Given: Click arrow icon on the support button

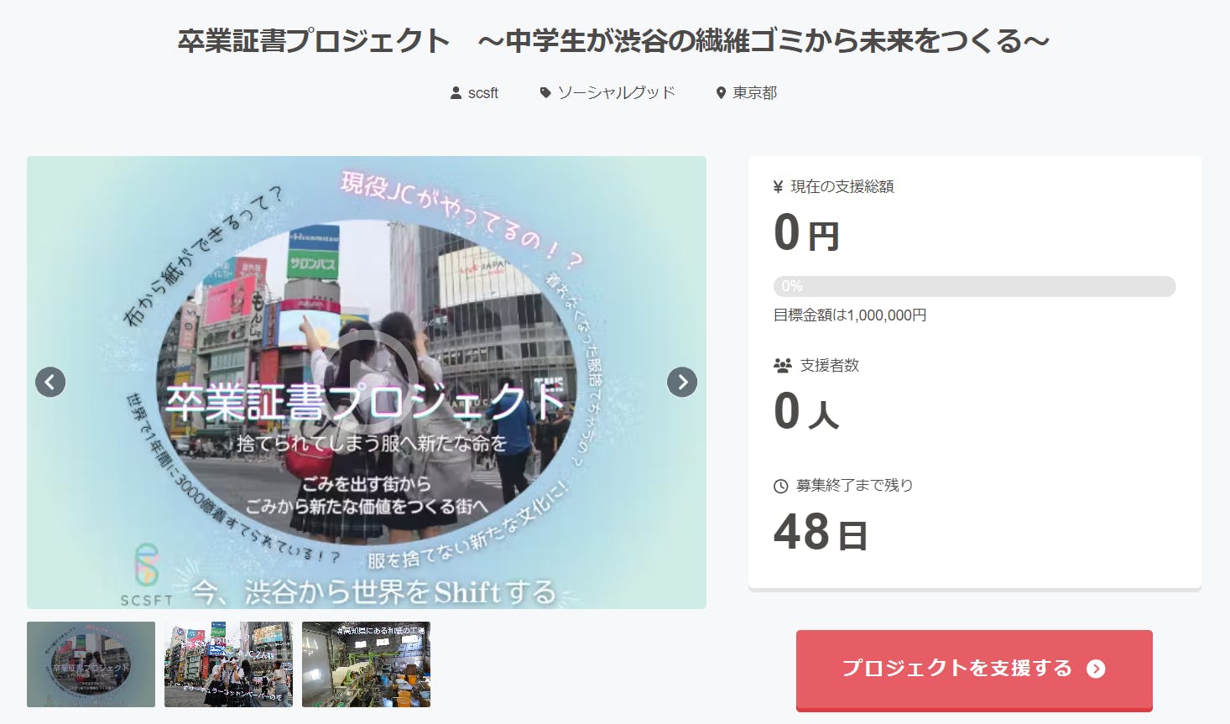Looking at the screenshot, I should (x=1096, y=669).
